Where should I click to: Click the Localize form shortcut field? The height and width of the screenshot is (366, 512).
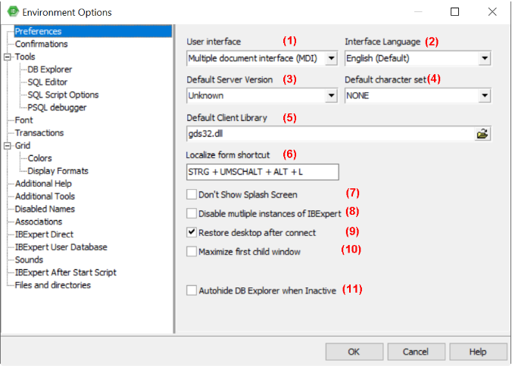coord(262,172)
